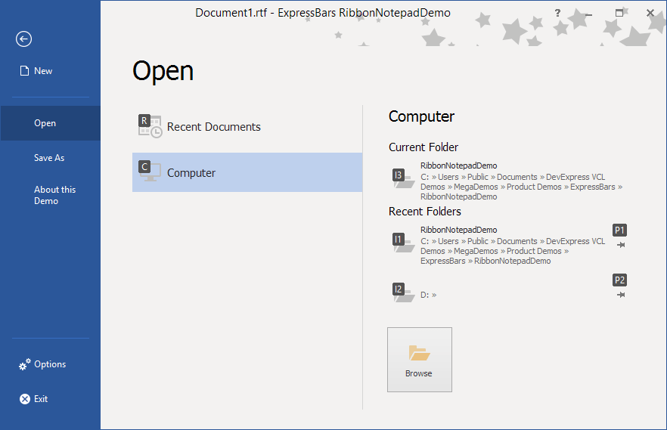The height and width of the screenshot is (430, 667).
Task: Choose Exit from the backstage menu
Action: click(50, 399)
